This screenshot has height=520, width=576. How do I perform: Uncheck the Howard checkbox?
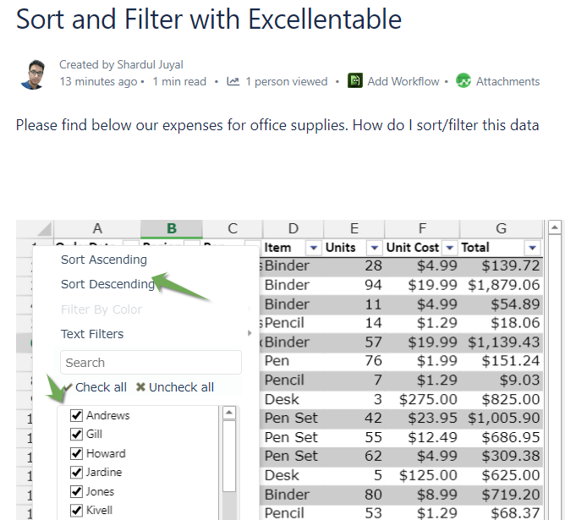(x=76, y=453)
